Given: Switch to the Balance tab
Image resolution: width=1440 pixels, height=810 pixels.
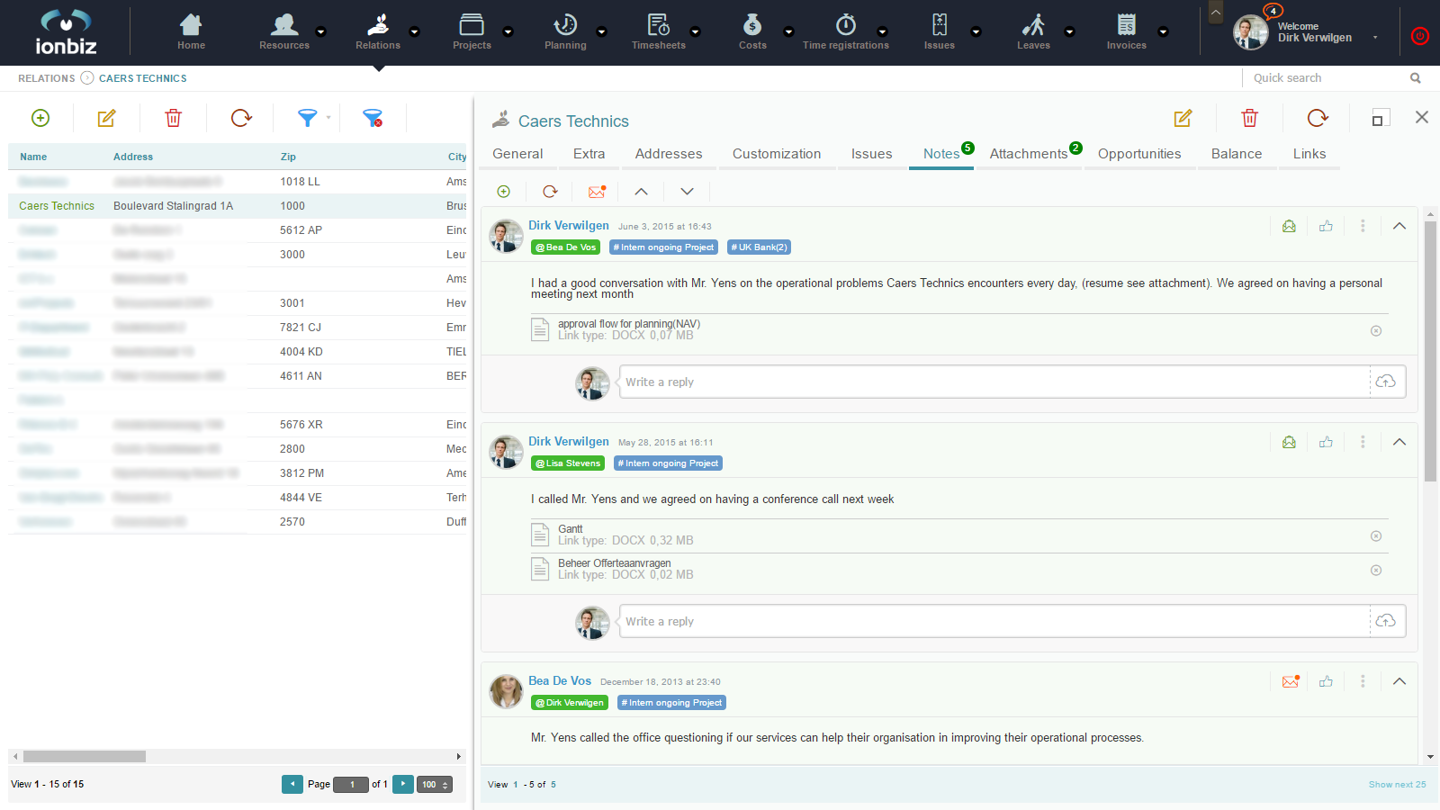Looking at the screenshot, I should (x=1237, y=154).
